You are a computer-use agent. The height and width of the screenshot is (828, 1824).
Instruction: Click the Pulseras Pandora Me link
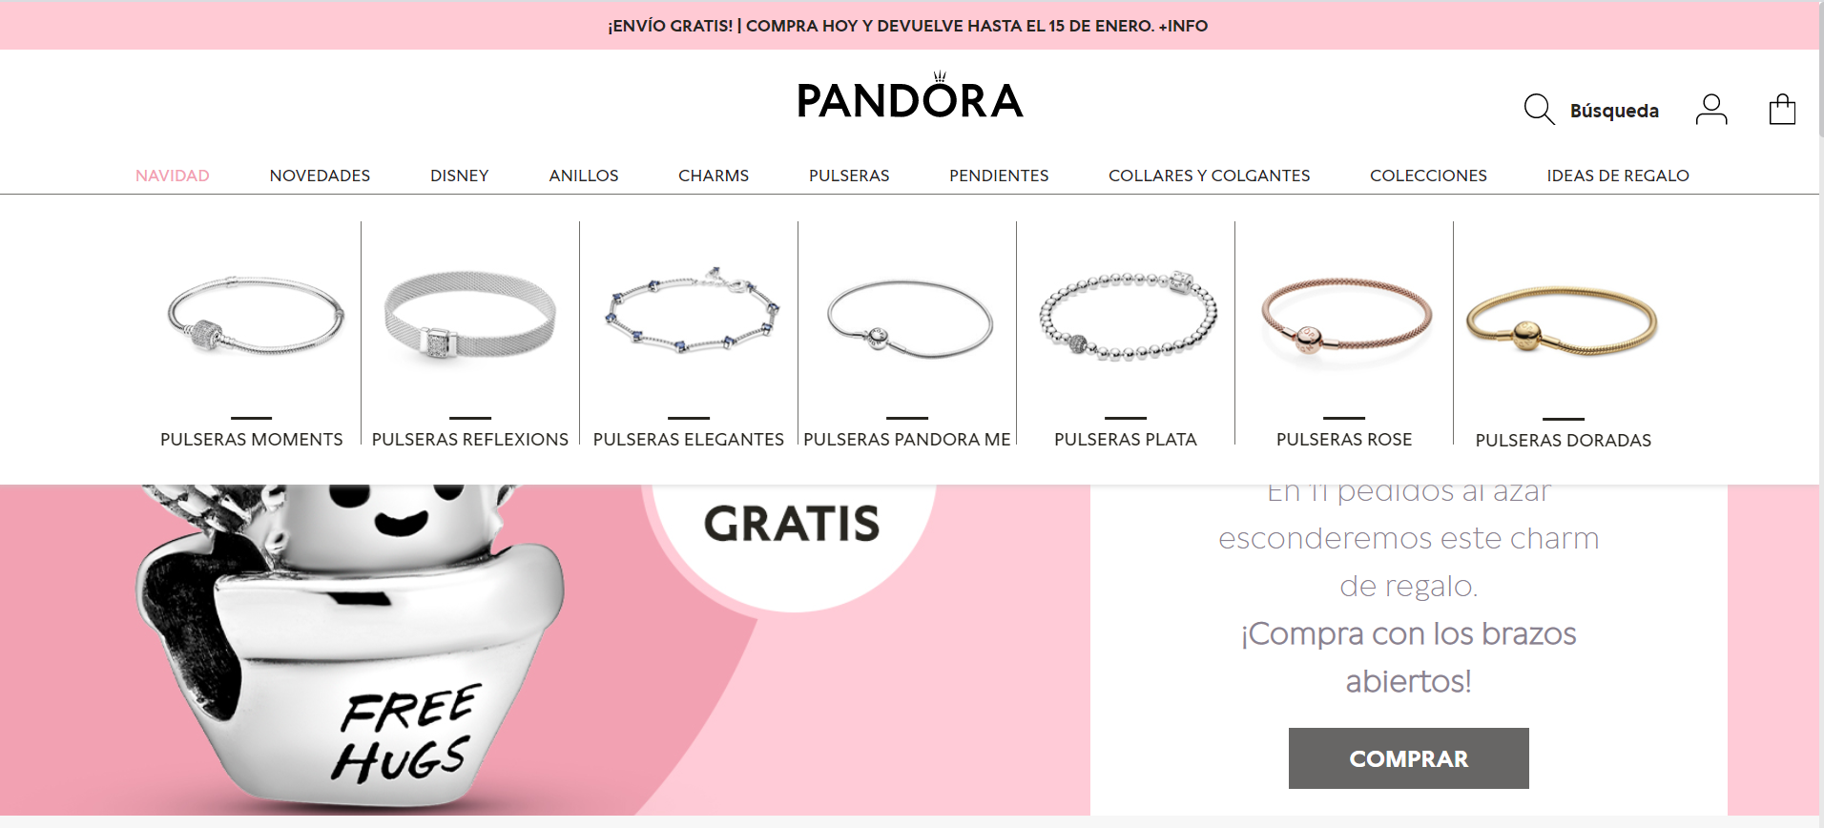[x=907, y=439]
